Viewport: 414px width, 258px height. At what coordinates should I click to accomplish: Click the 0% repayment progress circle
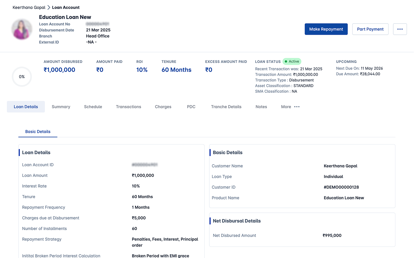[x=22, y=77]
